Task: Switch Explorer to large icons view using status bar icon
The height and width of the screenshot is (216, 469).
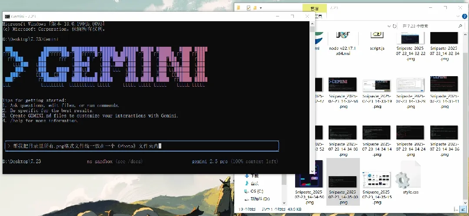Action: click(x=462, y=210)
